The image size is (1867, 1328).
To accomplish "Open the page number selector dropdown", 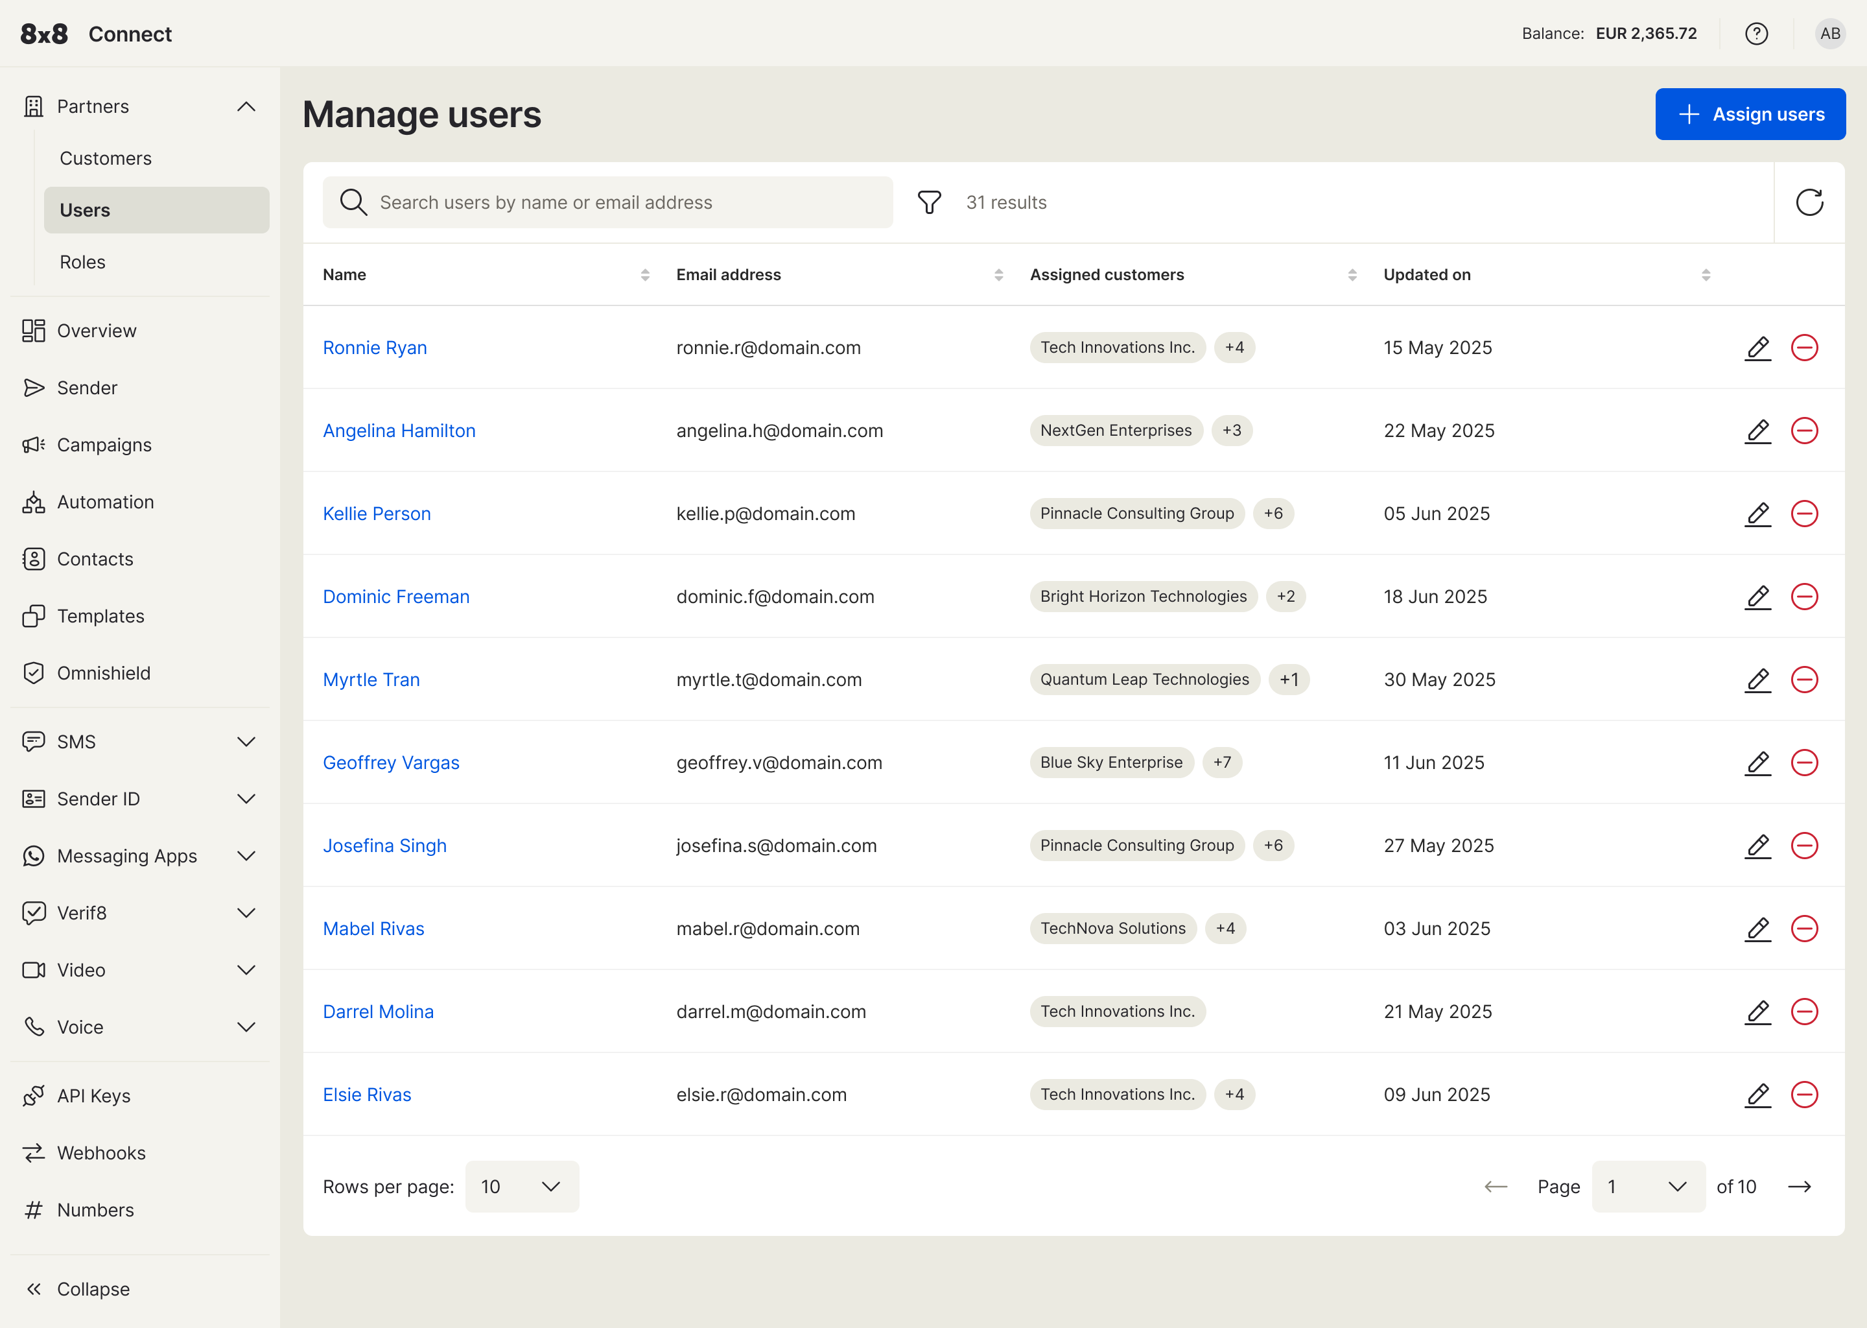I will coord(1648,1186).
